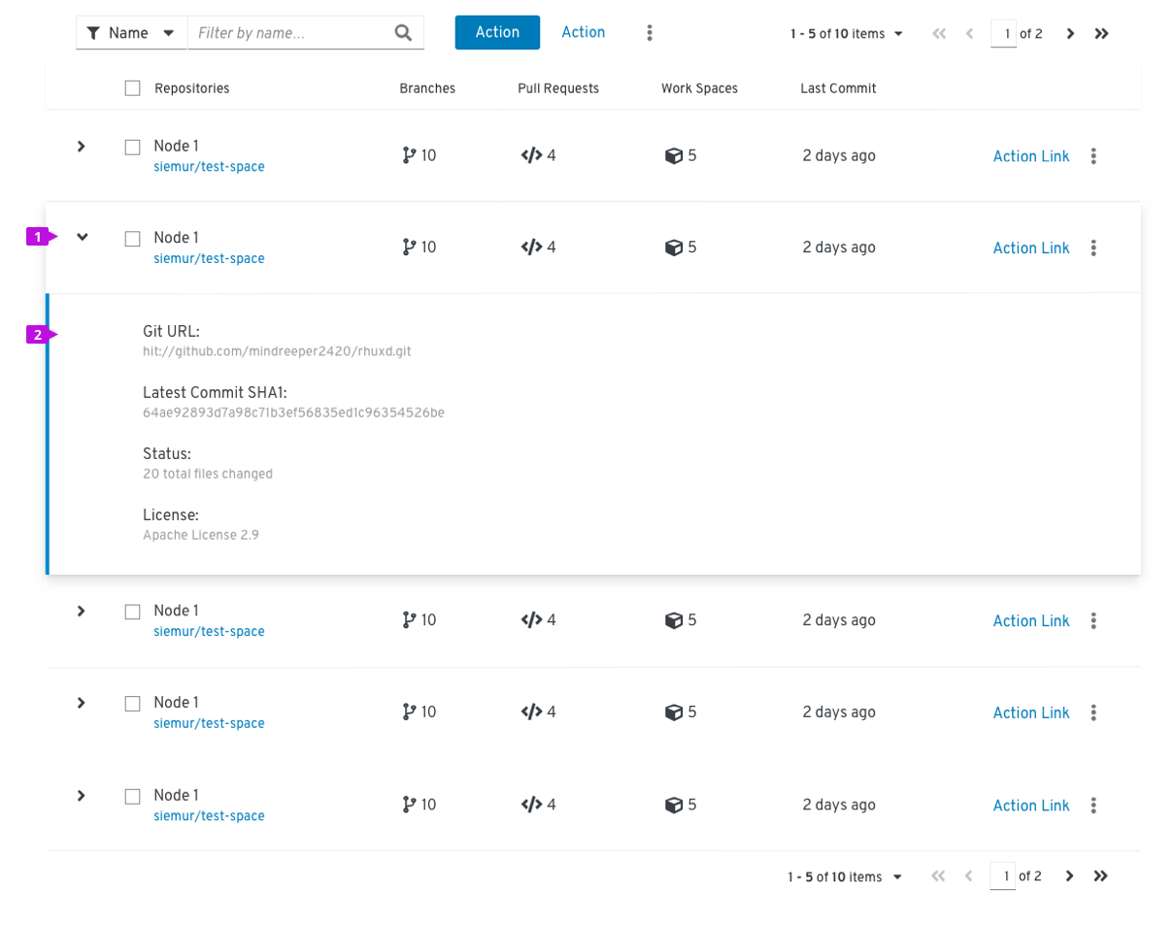Click the work spaces cube icon in the expanded row
The height and width of the screenshot is (926, 1174).
point(674,248)
